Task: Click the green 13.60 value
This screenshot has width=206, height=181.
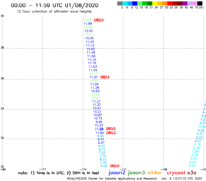Action: pyautogui.click(x=88, y=27)
